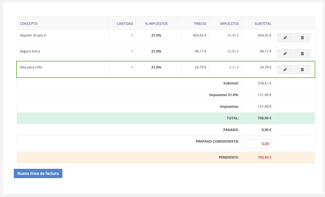Image resolution: width=325 pixels, height=197 pixels.
Task: Click the TOTAL: label in green row
Action: pos(233,118)
